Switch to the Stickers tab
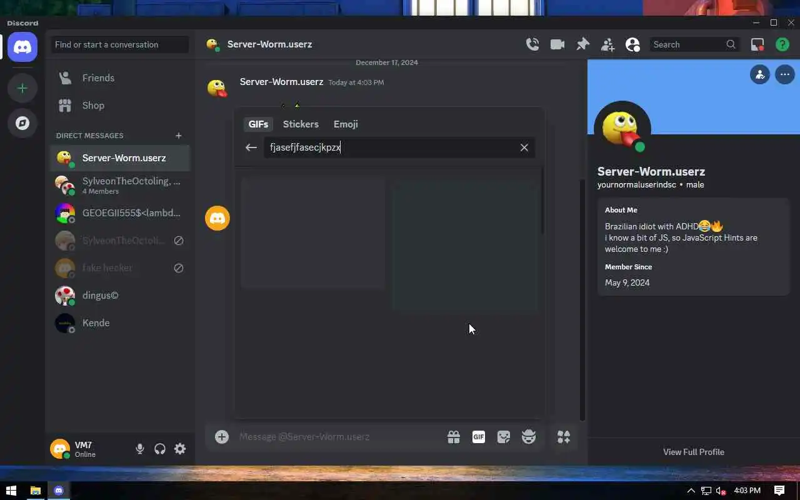This screenshot has width=800, height=500. (x=301, y=124)
